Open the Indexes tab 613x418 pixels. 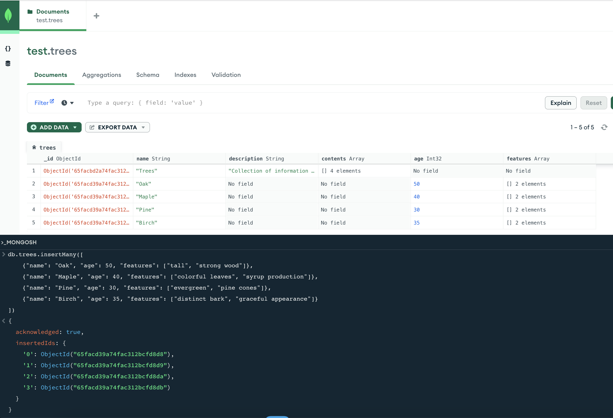(185, 75)
